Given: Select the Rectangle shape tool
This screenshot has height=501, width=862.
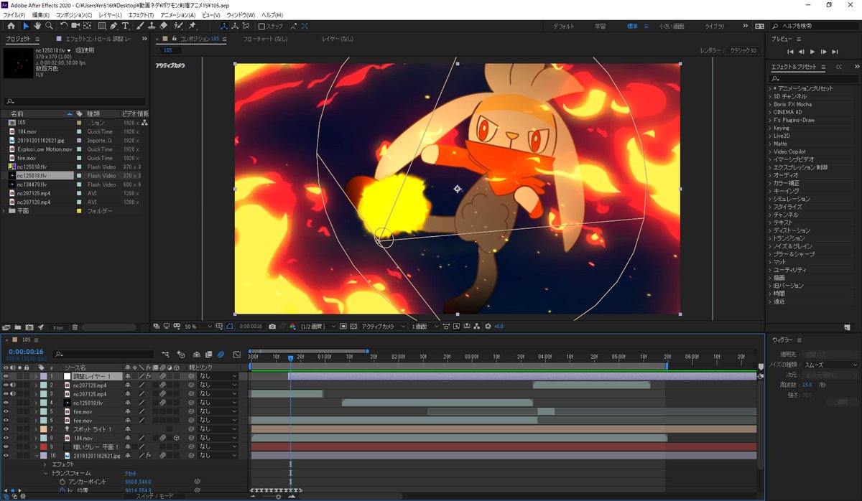Looking at the screenshot, I should tap(101, 26).
